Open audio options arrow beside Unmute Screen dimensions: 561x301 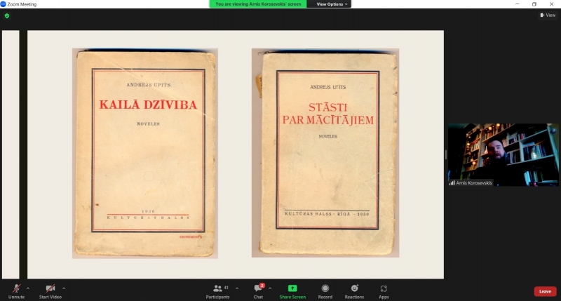point(28,288)
